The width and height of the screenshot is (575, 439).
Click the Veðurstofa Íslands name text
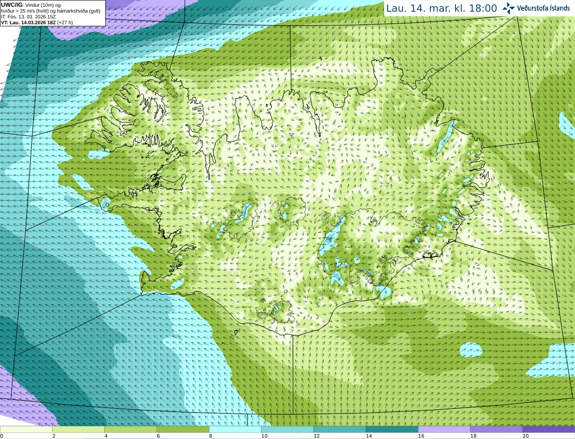544,8
